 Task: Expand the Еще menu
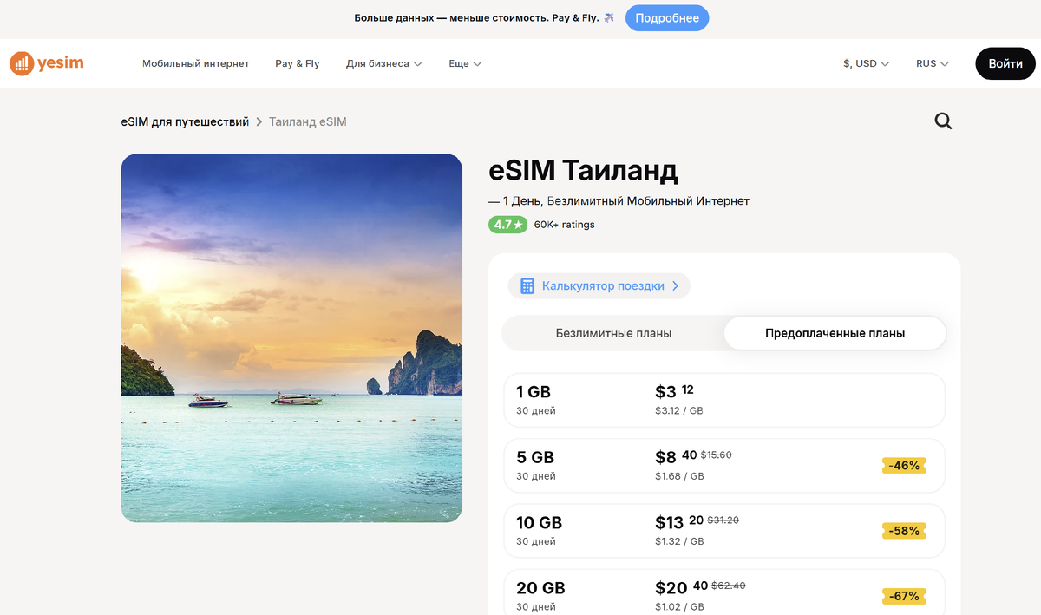pyautogui.click(x=465, y=63)
